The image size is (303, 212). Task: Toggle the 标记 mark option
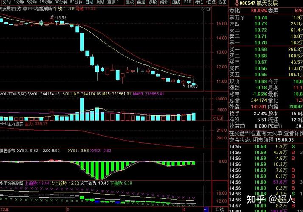(198, 3)
